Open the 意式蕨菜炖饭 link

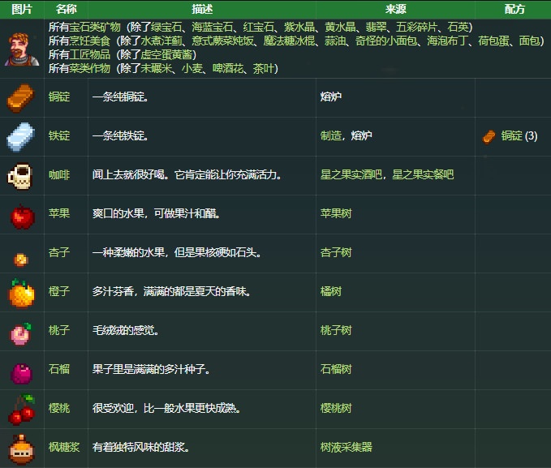click(222, 41)
